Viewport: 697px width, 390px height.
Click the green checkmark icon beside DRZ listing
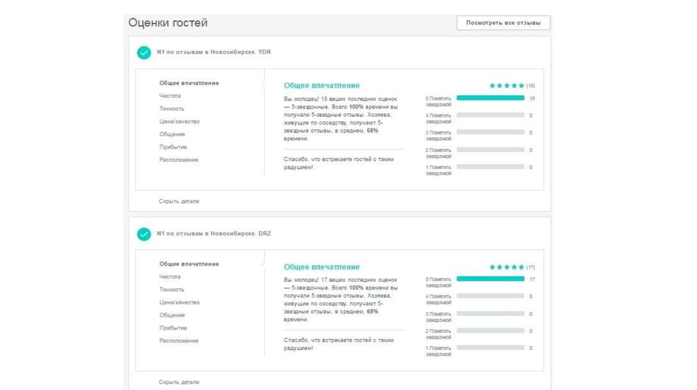(x=144, y=234)
